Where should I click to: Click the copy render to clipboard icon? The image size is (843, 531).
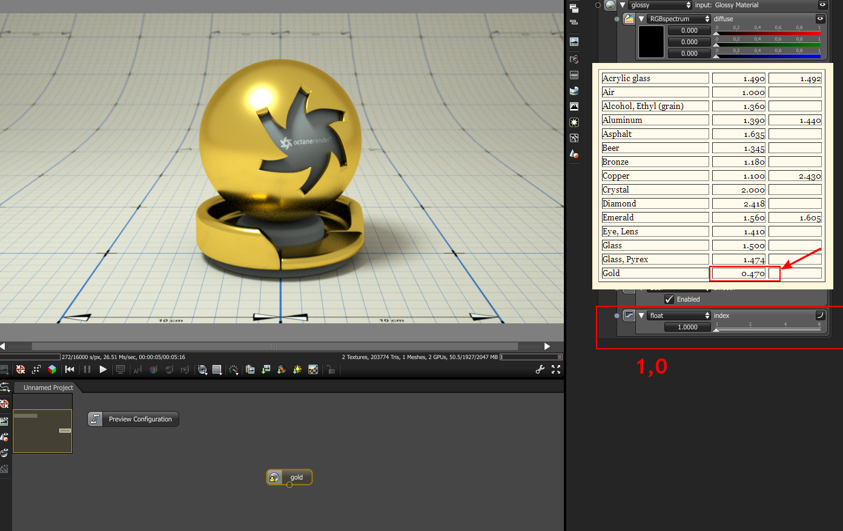pyautogui.click(x=250, y=369)
